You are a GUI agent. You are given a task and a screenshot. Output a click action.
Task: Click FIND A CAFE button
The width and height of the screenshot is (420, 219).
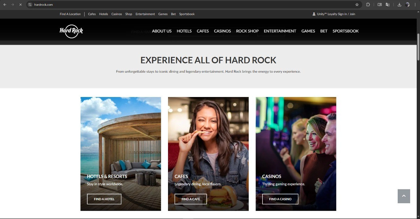click(191, 199)
